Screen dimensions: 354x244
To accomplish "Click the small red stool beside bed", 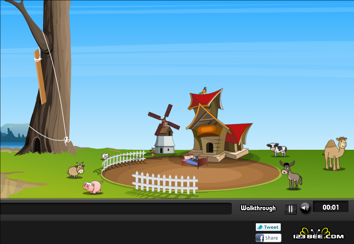I will click(184, 163).
